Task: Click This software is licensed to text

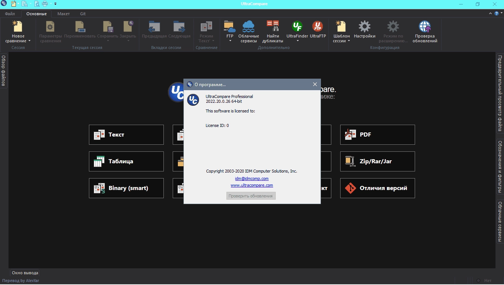Action: pyautogui.click(x=230, y=111)
